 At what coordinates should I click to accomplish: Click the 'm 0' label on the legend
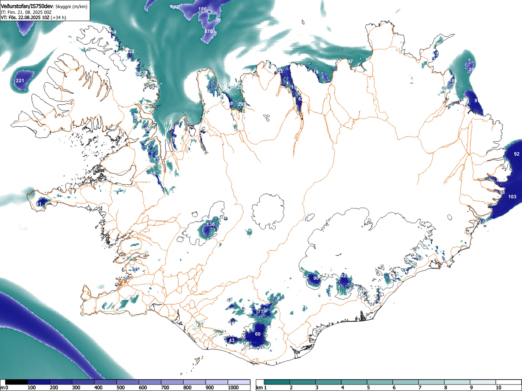4,388
